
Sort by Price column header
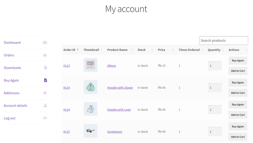click(161, 50)
